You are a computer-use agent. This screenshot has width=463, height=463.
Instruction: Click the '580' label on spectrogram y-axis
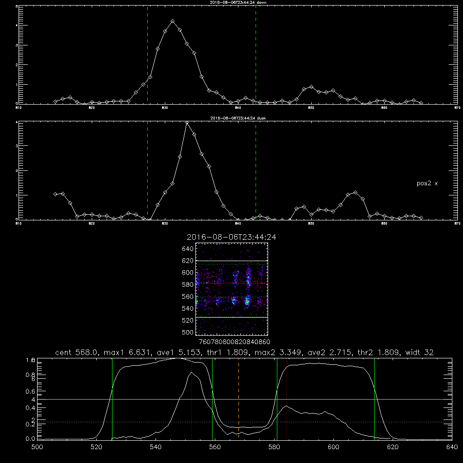[x=188, y=285]
